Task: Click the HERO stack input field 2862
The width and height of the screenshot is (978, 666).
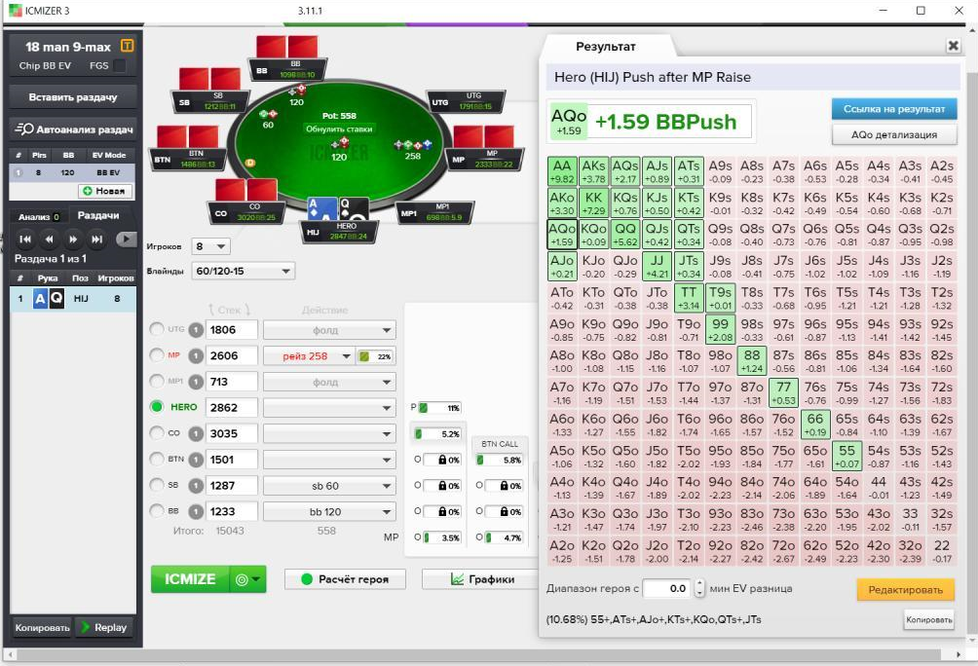Action: tap(232, 407)
